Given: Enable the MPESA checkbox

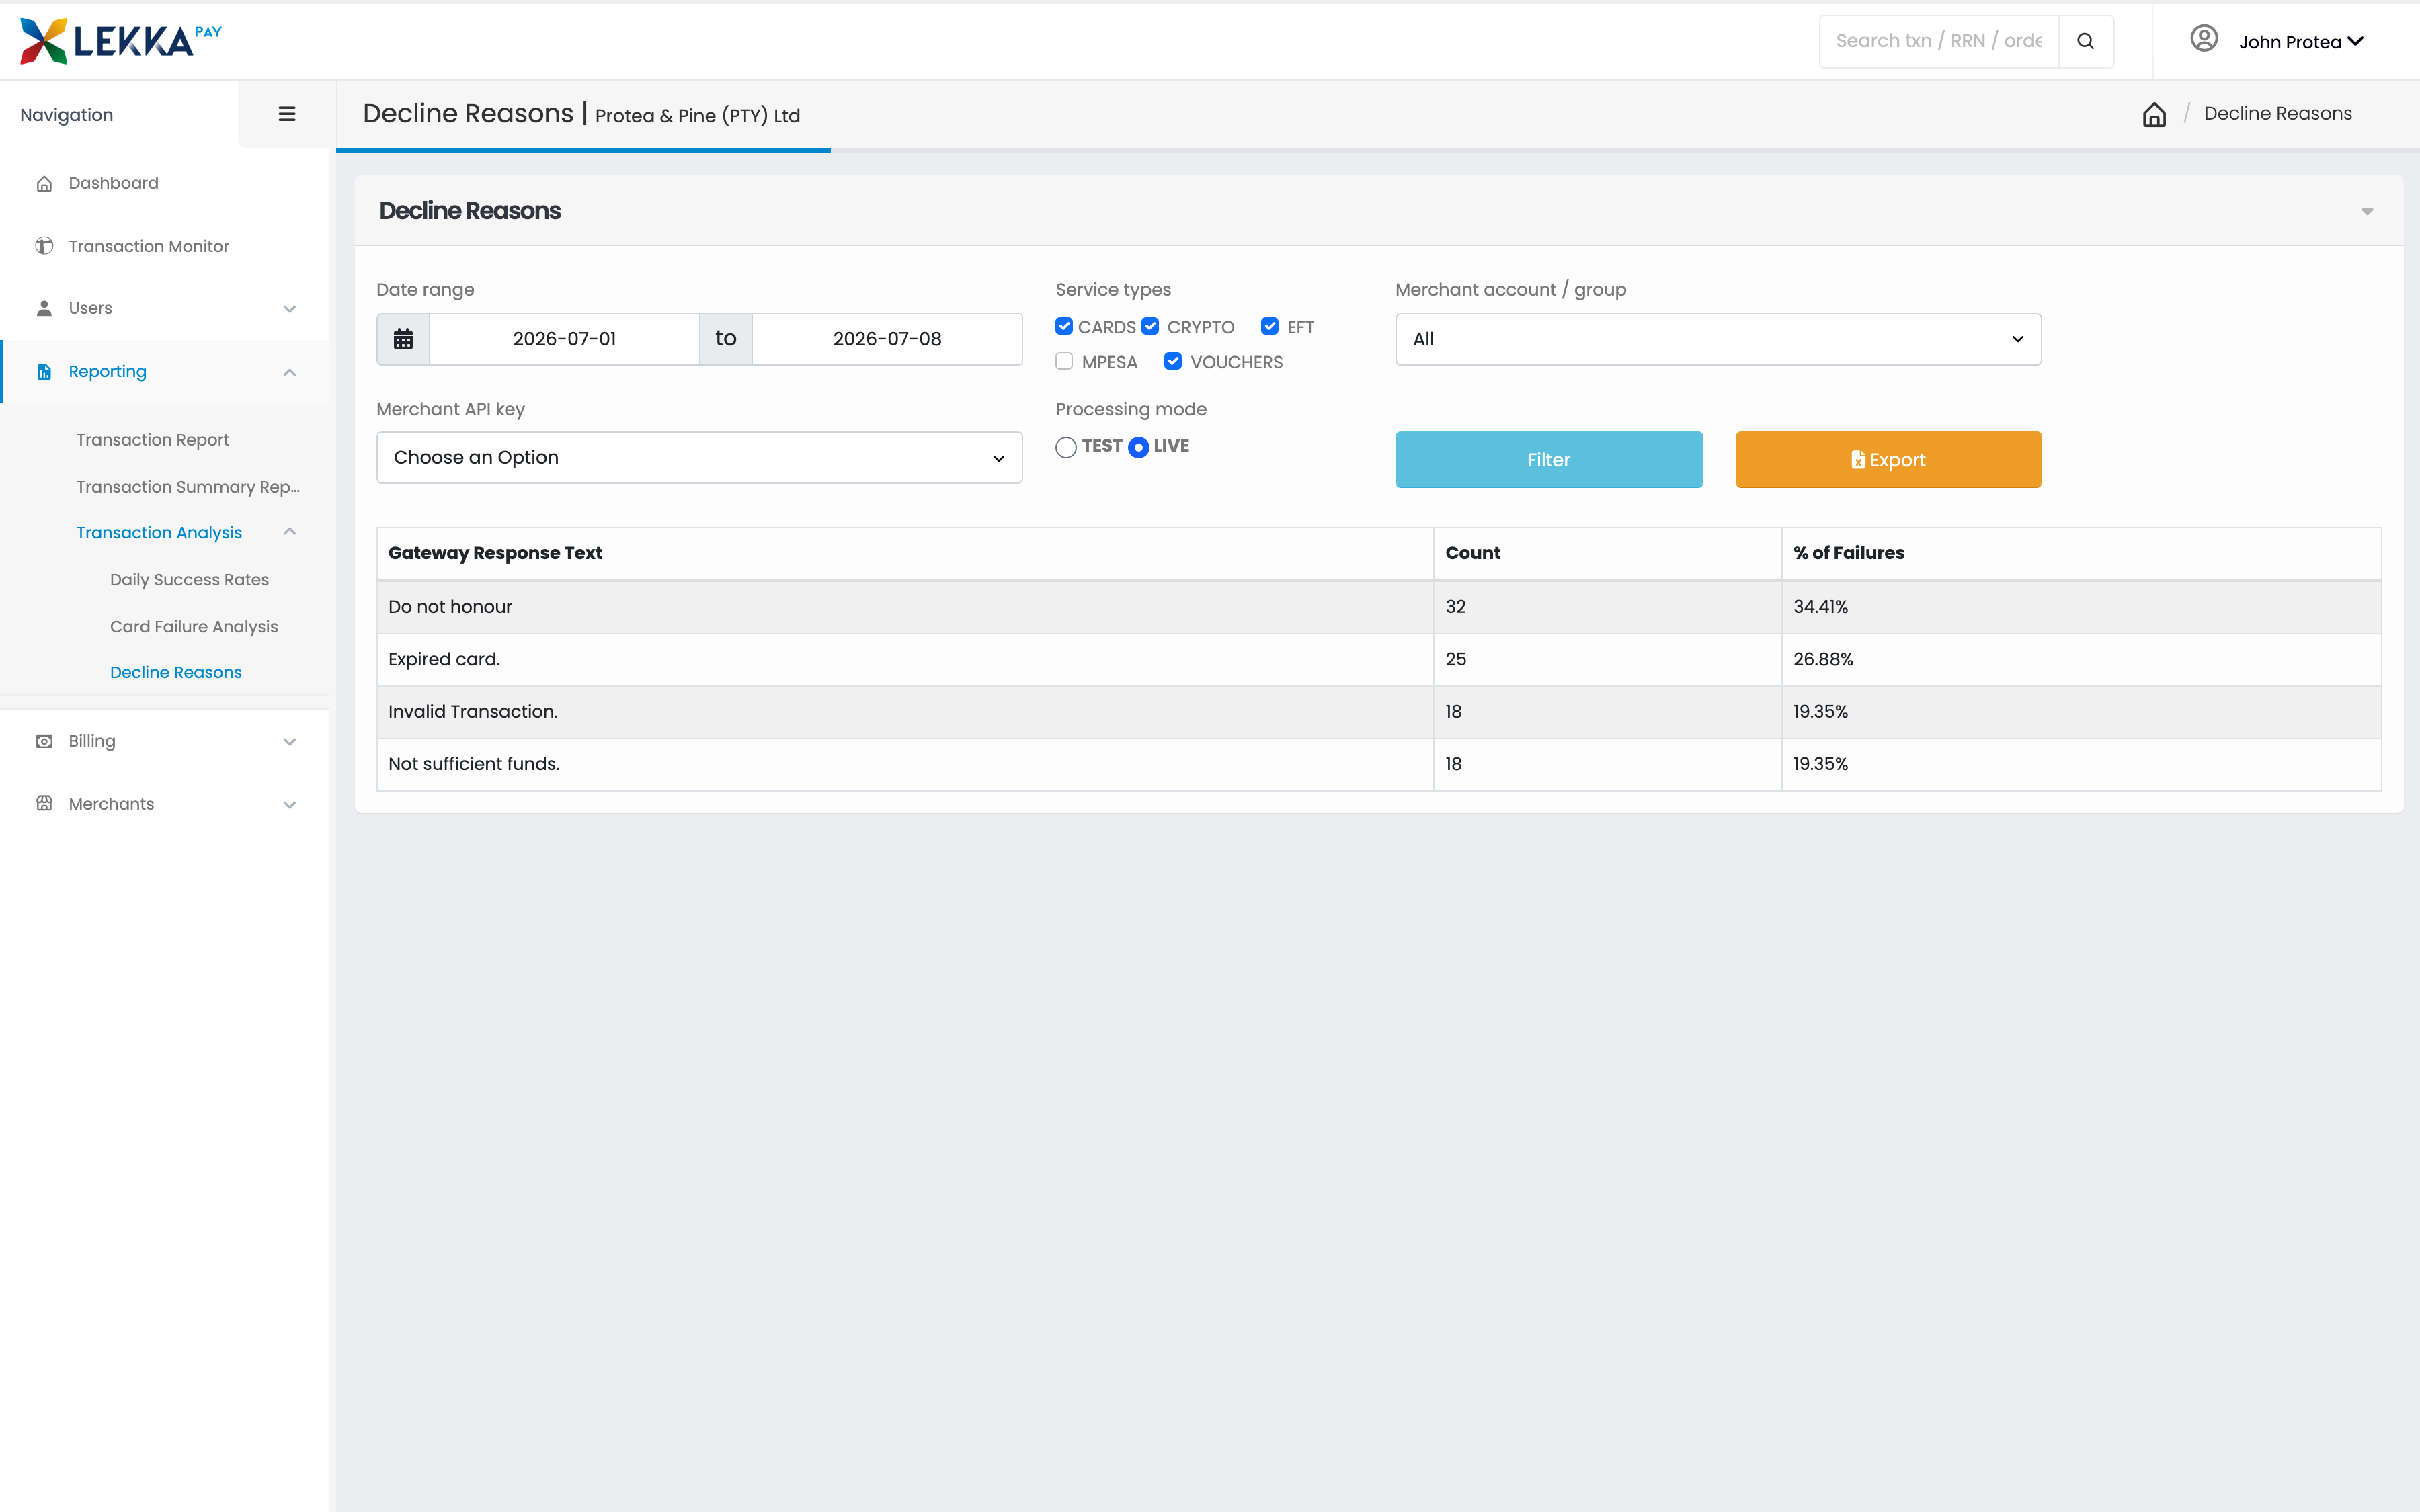Looking at the screenshot, I should 1064,361.
